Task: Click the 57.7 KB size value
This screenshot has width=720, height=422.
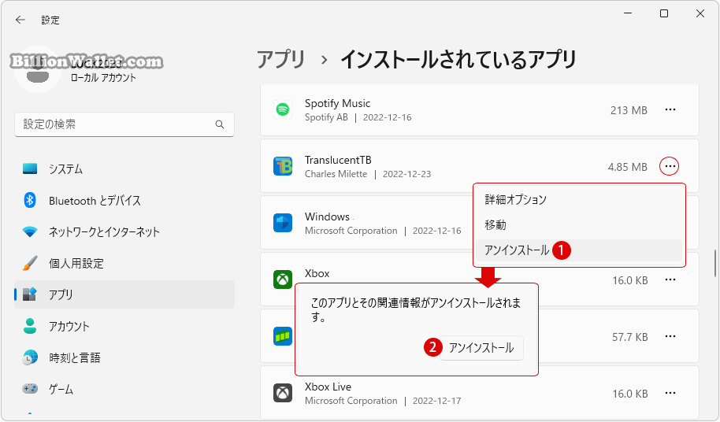Action: click(630, 337)
